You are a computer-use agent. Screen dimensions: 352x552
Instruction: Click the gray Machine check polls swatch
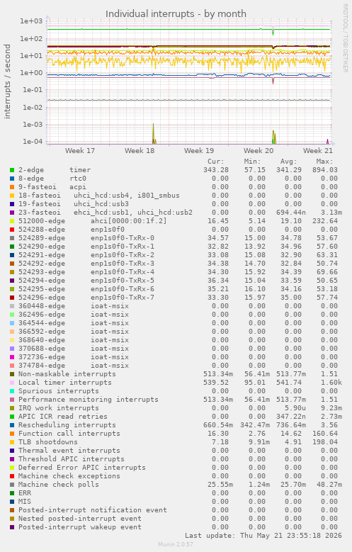[12, 485]
